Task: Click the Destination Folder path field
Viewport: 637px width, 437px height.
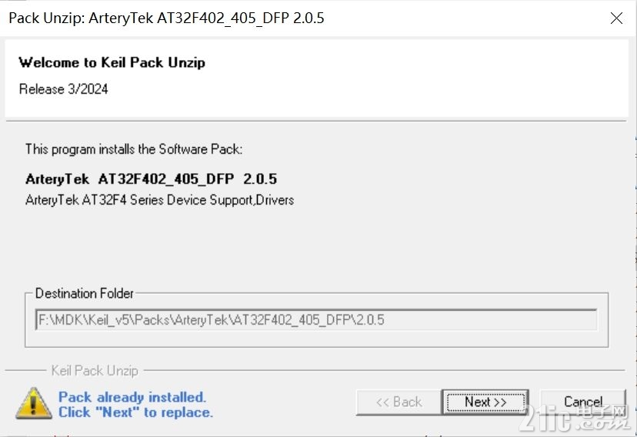Action: point(316,320)
